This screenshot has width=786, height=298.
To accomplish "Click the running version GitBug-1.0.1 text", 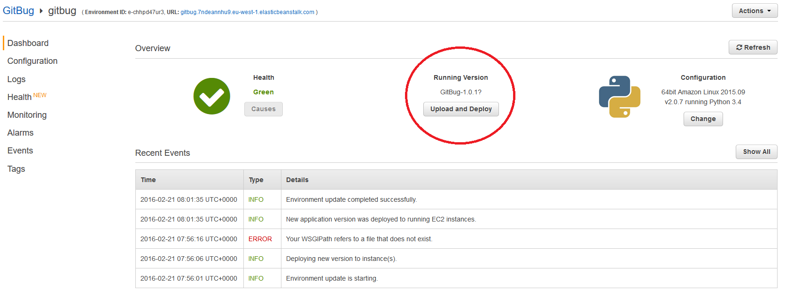I will point(461,92).
